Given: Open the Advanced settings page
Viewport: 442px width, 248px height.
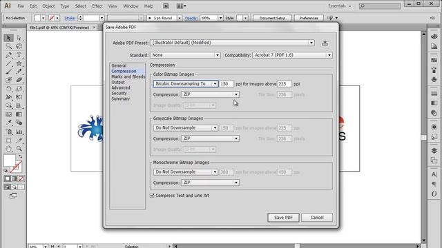Looking at the screenshot, I should coord(121,87).
